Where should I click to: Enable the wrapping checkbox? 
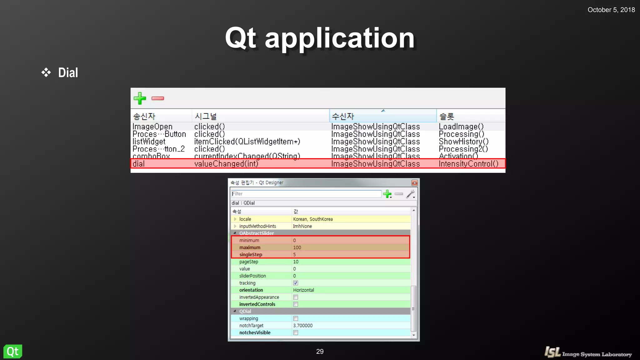(x=296, y=318)
